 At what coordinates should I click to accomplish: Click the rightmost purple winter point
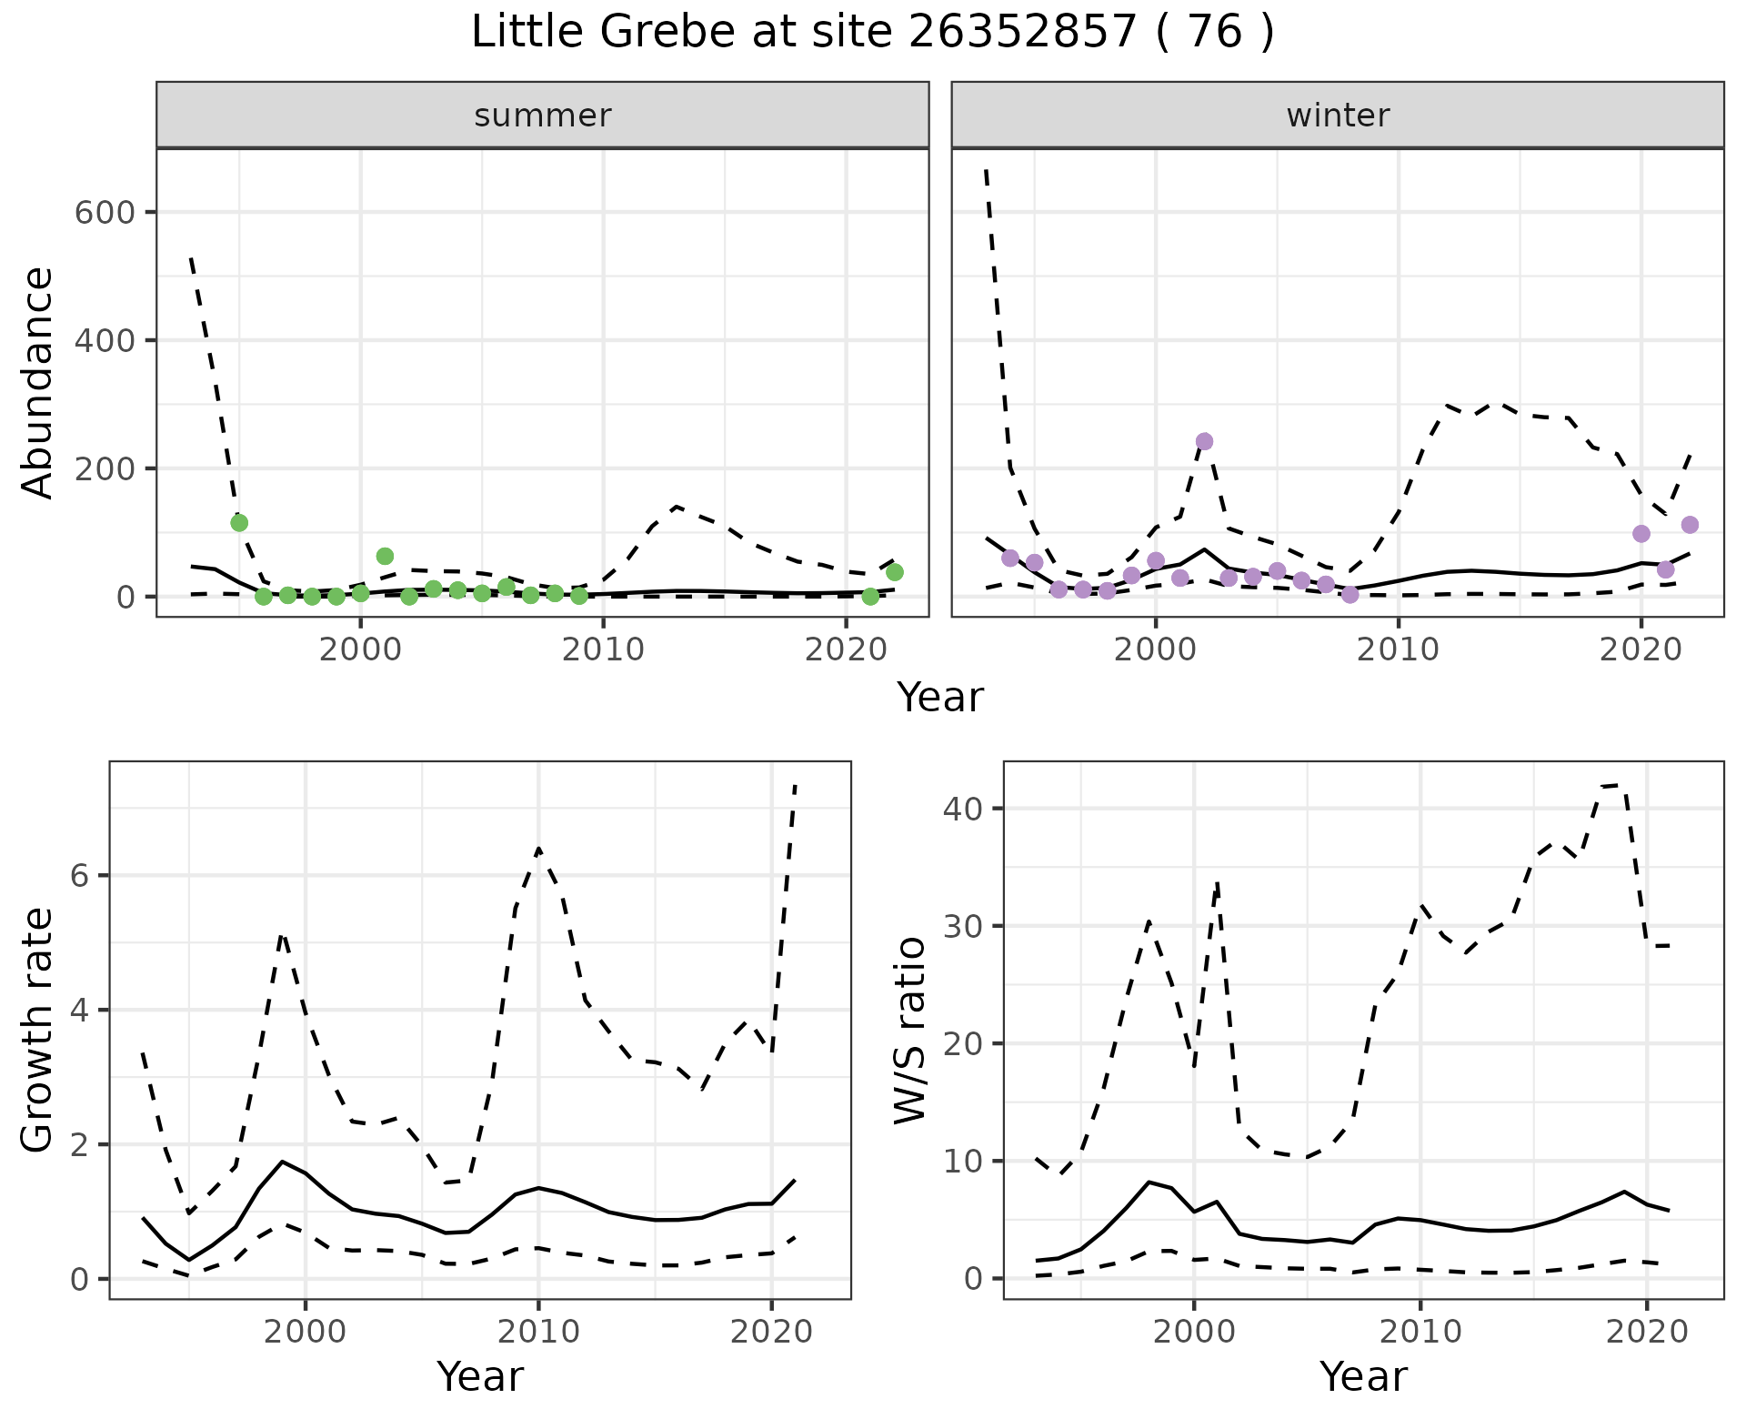pyautogui.click(x=1690, y=524)
